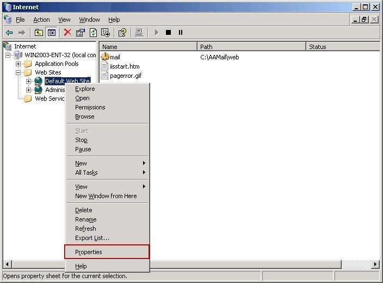Screen dimensions: 383x283
Task: Click the right scroll arrow of horizontal scrollbar
Action: (x=375, y=264)
